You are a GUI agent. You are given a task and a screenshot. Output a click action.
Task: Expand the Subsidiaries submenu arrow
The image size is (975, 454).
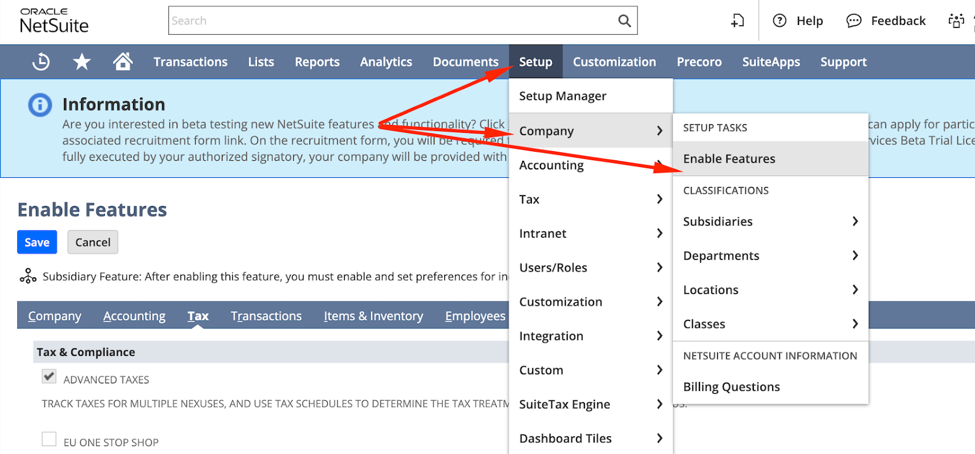[855, 221]
